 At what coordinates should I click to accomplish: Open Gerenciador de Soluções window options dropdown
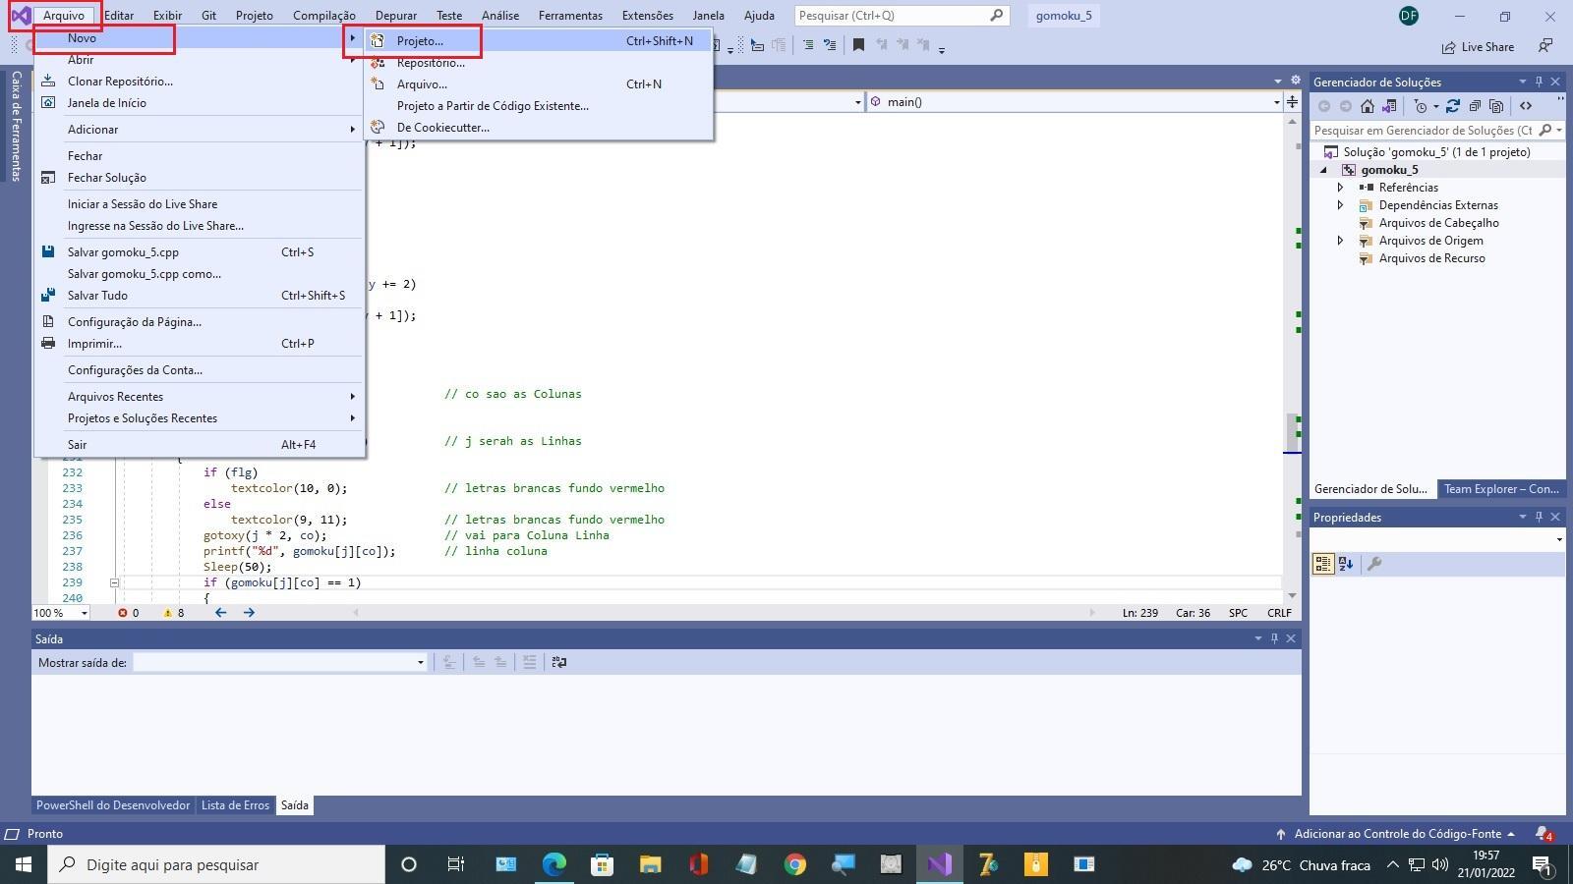[1522, 82]
